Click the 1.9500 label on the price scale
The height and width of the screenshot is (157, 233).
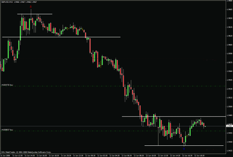click(230, 107)
